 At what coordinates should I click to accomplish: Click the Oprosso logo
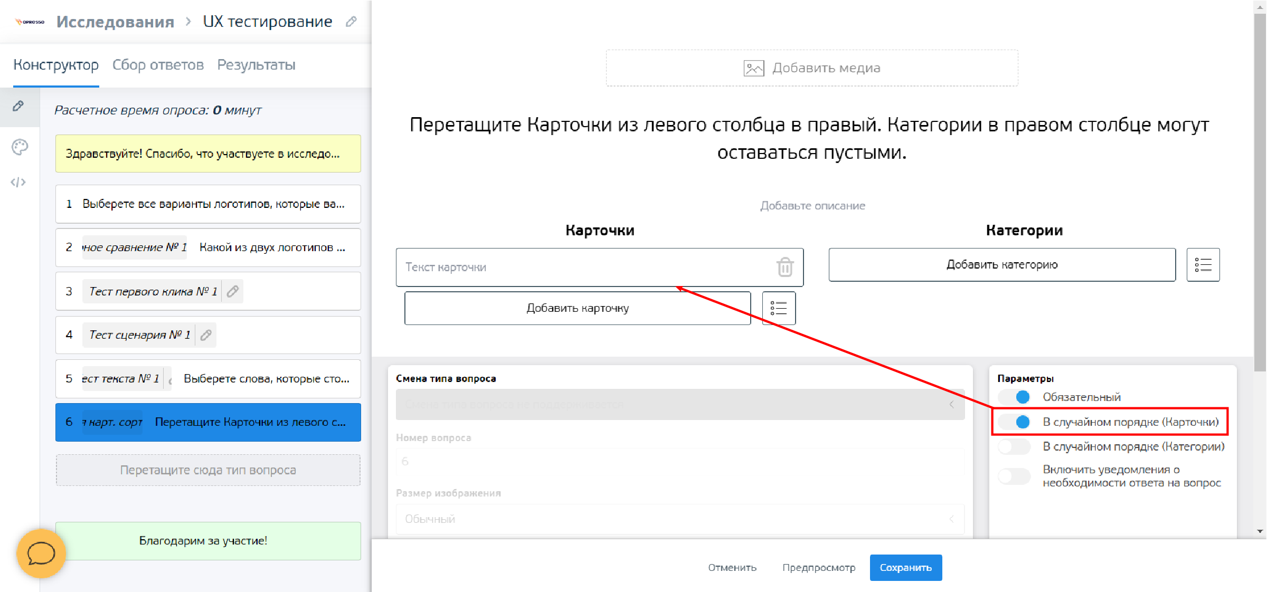click(30, 22)
